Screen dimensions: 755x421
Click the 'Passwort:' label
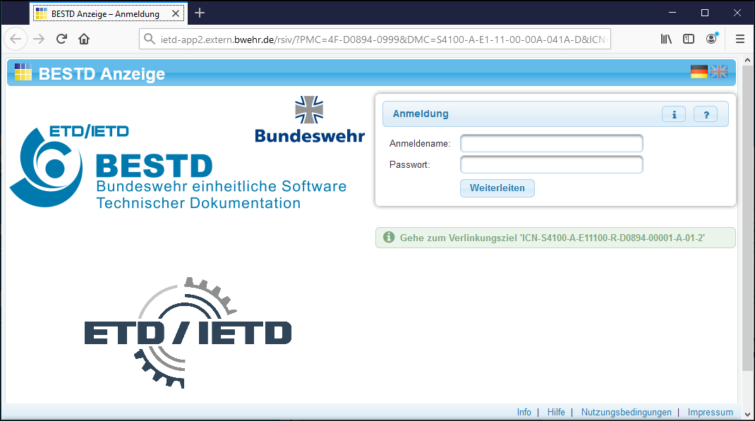(x=410, y=164)
